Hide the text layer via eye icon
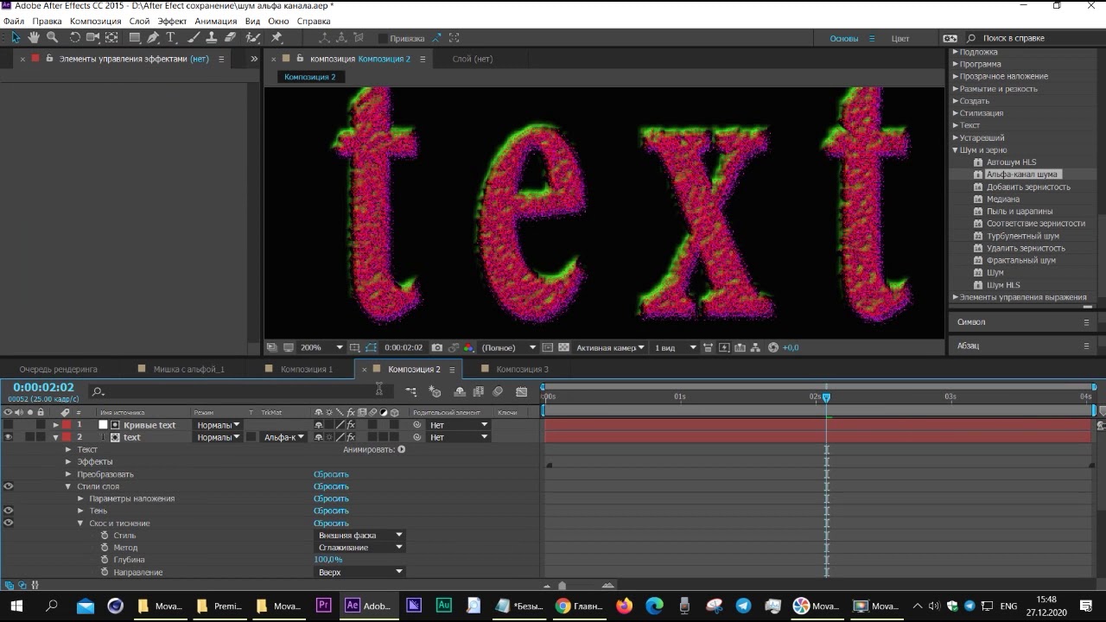Image resolution: width=1106 pixels, height=622 pixels. [8, 437]
